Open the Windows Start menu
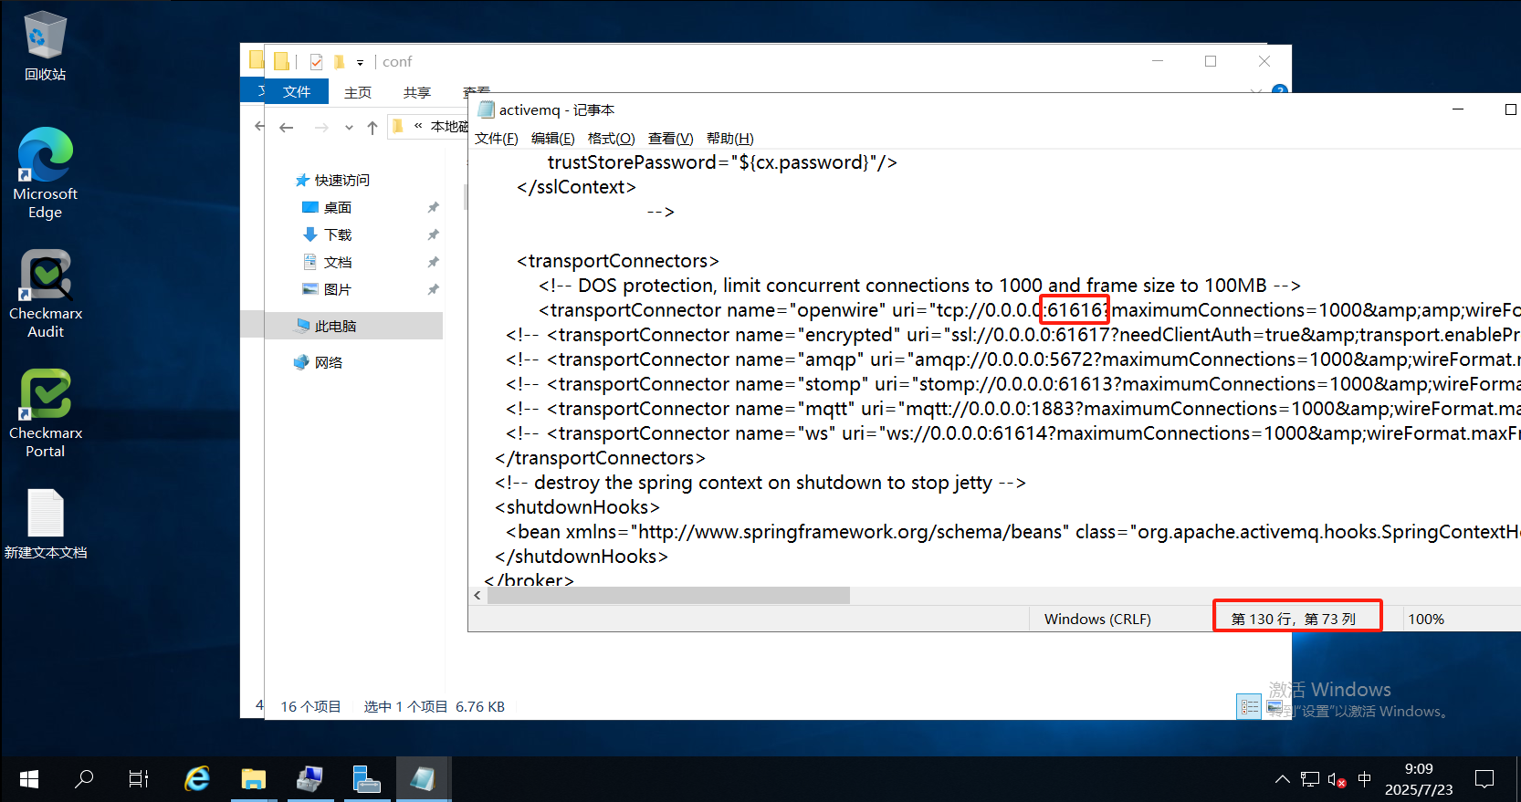This screenshot has width=1521, height=802. (x=28, y=779)
